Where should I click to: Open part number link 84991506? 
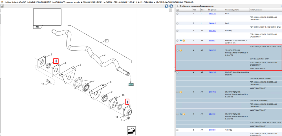click(x=212, y=72)
